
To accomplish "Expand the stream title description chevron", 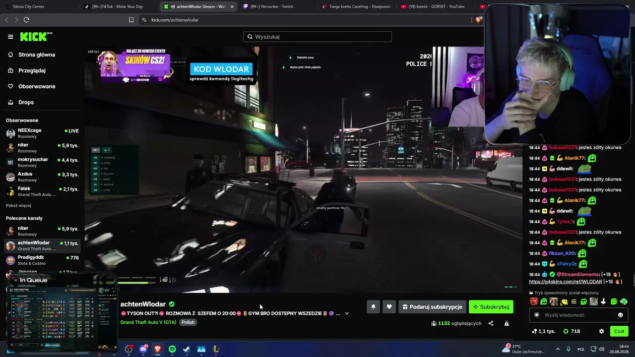I will pos(347,313).
